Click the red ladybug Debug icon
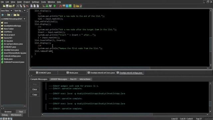This screenshot has height=120, width=213. click(x=61, y=6)
